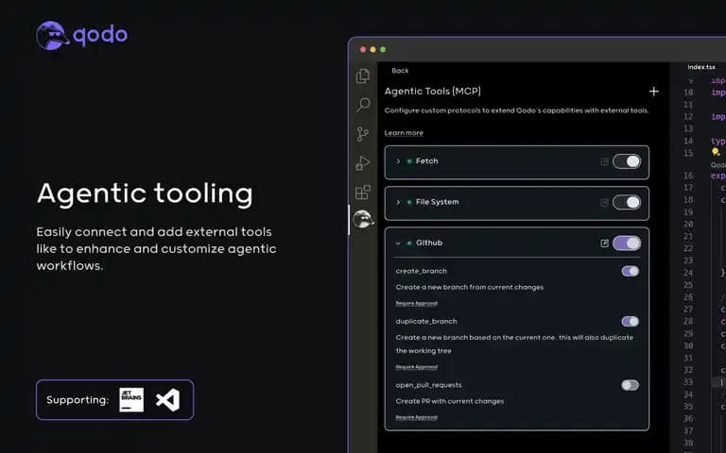726x453 pixels.
Task: Enable the open_pull_requests toggle
Action: tap(631, 385)
